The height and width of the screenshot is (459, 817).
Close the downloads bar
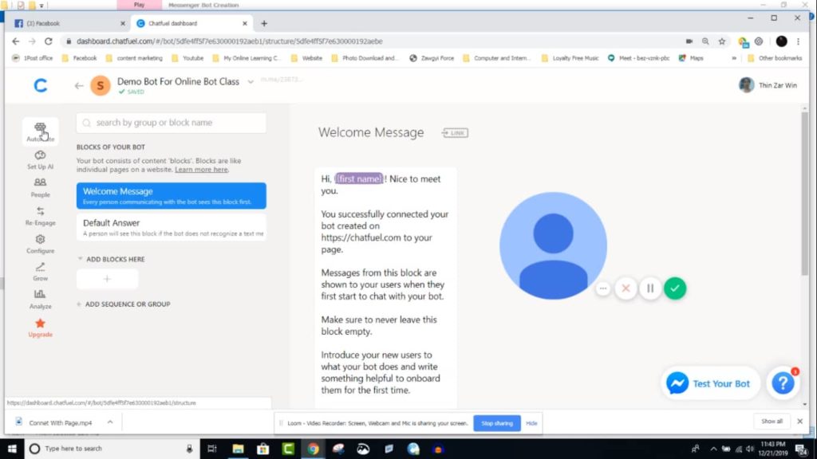[799, 422]
